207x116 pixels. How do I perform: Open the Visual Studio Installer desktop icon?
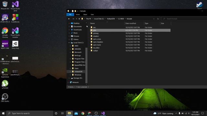point(15,33)
